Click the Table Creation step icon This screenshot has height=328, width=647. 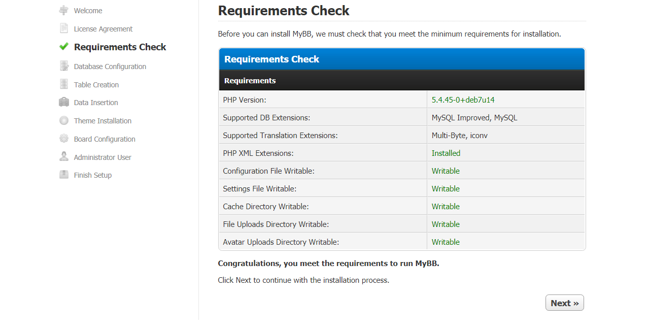pyautogui.click(x=64, y=84)
